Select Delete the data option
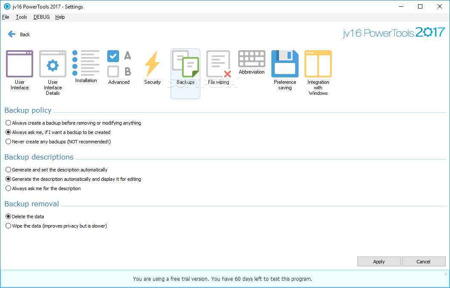This screenshot has width=450, height=288. [25, 217]
